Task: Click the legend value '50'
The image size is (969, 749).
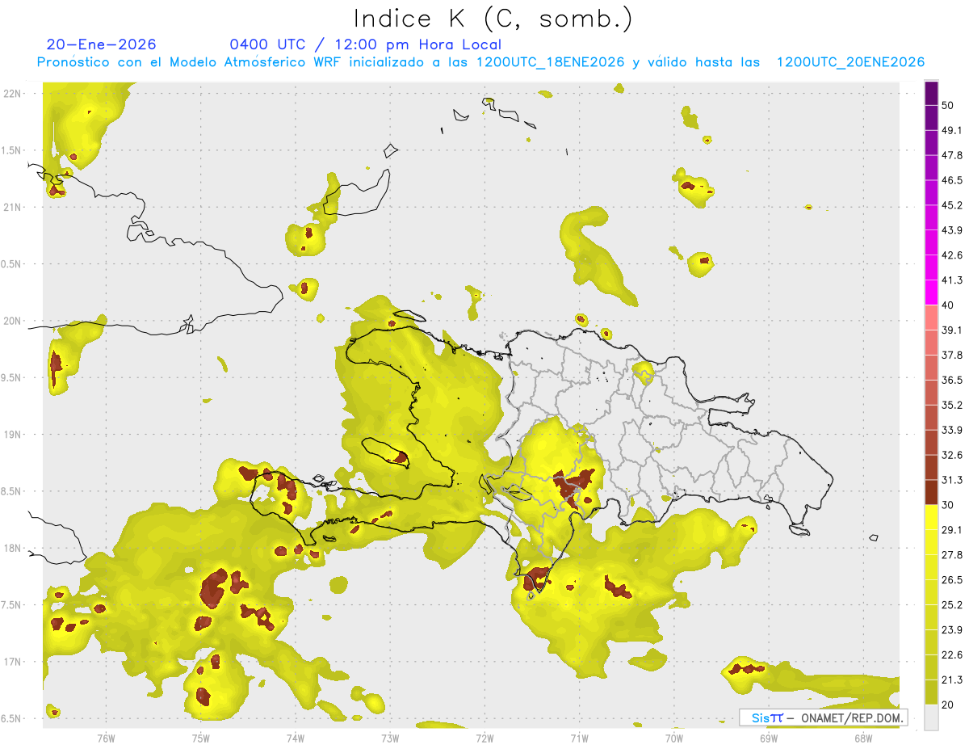Action: (x=948, y=106)
